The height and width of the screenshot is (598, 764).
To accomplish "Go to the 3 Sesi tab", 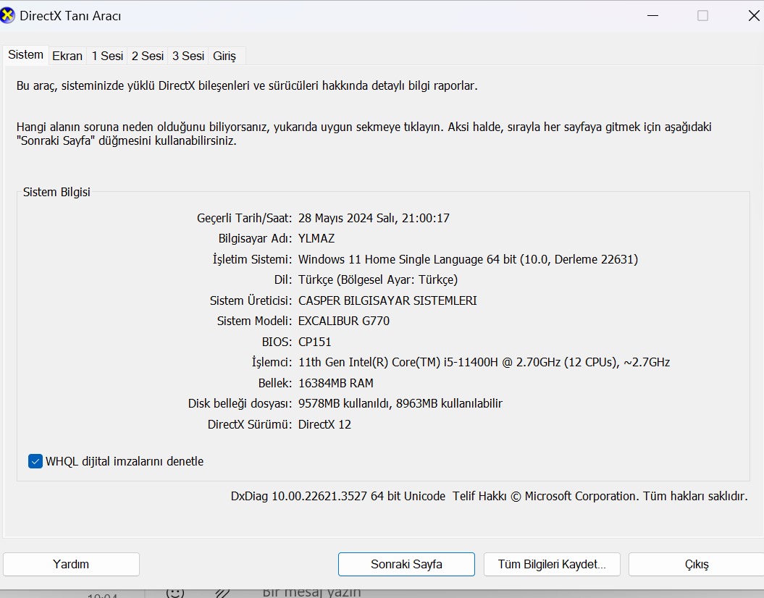I will click(x=188, y=56).
